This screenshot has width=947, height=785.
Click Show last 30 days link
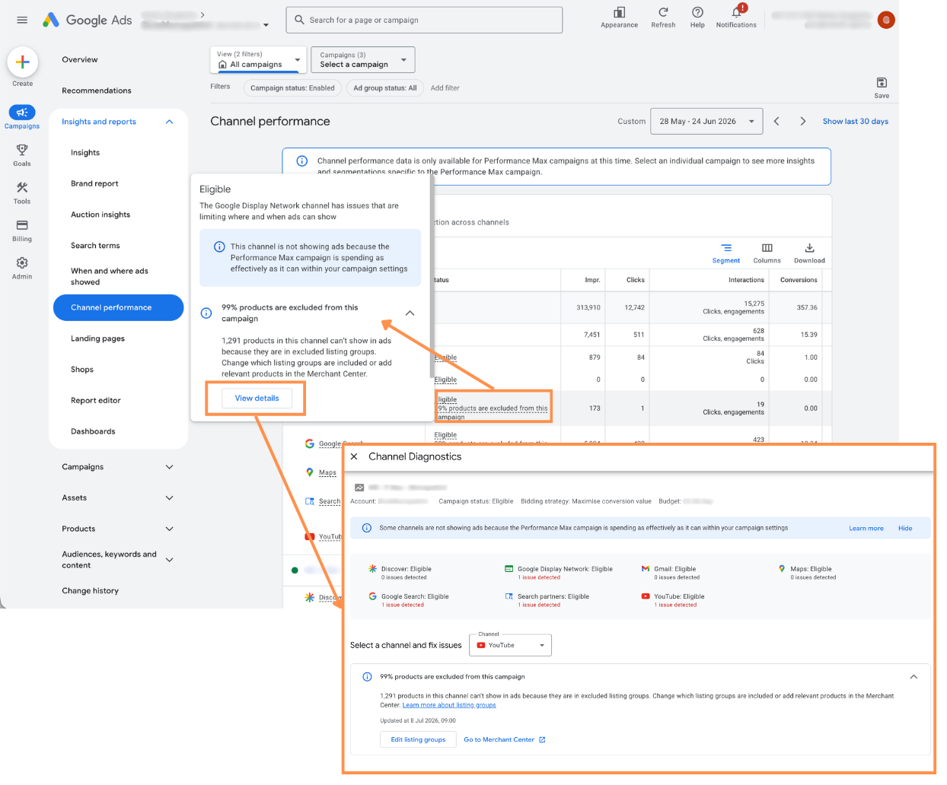pyautogui.click(x=855, y=121)
